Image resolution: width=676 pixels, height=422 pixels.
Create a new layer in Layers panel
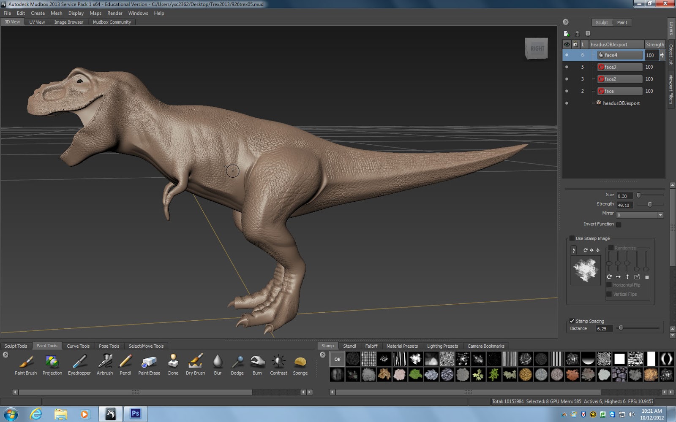pos(567,34)
